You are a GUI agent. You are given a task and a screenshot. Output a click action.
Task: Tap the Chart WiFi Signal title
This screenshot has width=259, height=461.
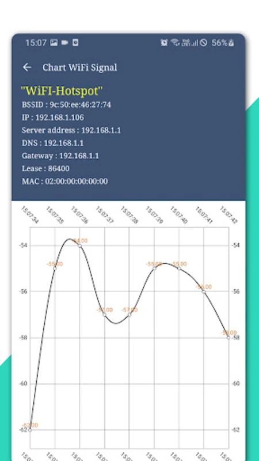tap(79, 67)
